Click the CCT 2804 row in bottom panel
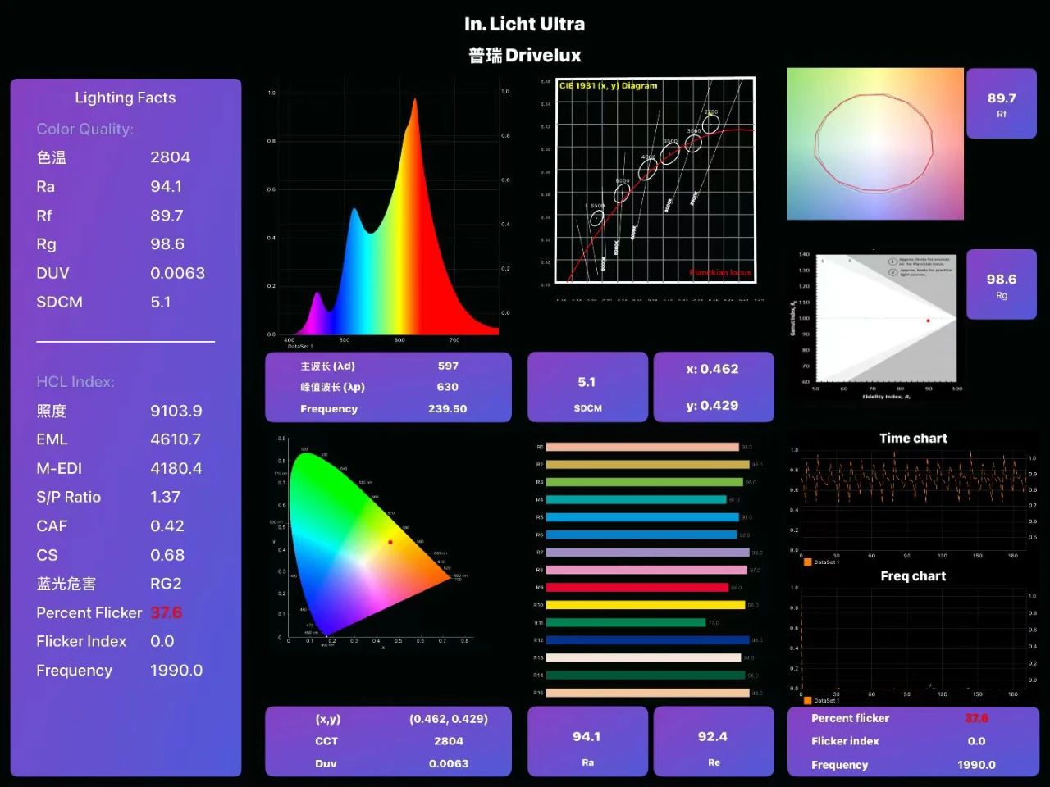The image size is (1050, 787). (x=388, y=740)
